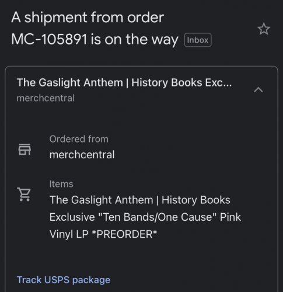Viewport: 283px width, 292px height.
Task: Click the storefront icon beside Ordered from
Action: pyautogui.click(x=25, y=150)
